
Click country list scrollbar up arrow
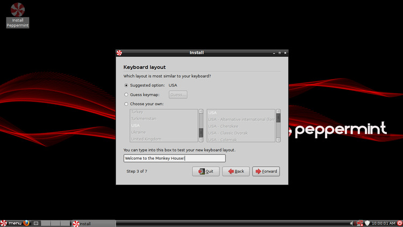pos(201,111)
